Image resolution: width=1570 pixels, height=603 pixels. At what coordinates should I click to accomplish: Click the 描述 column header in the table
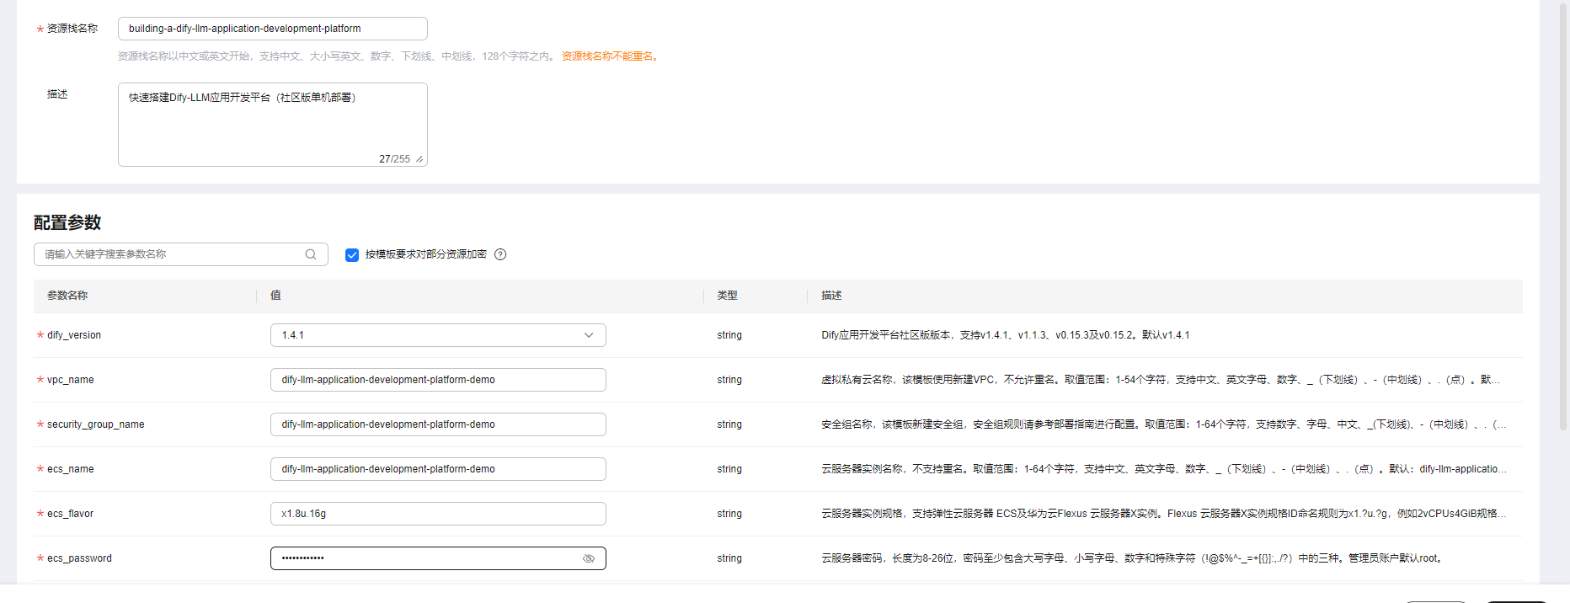831,296
